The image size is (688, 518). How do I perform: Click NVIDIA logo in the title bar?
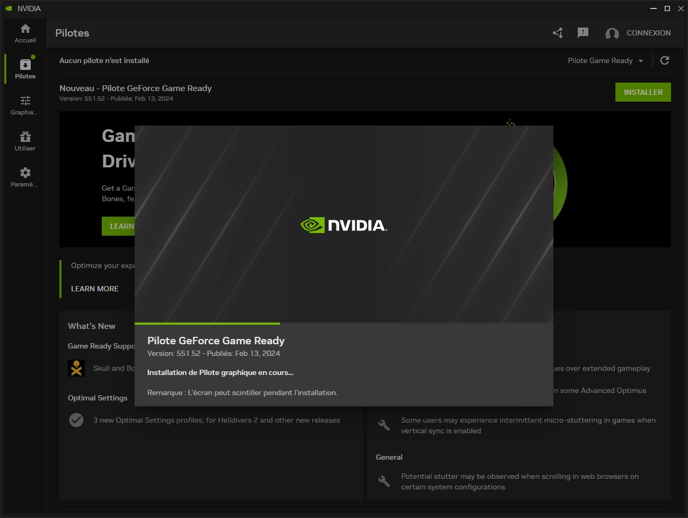point(8,8)
